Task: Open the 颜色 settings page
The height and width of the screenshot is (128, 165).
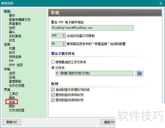Action: click(x=12, y=98)
